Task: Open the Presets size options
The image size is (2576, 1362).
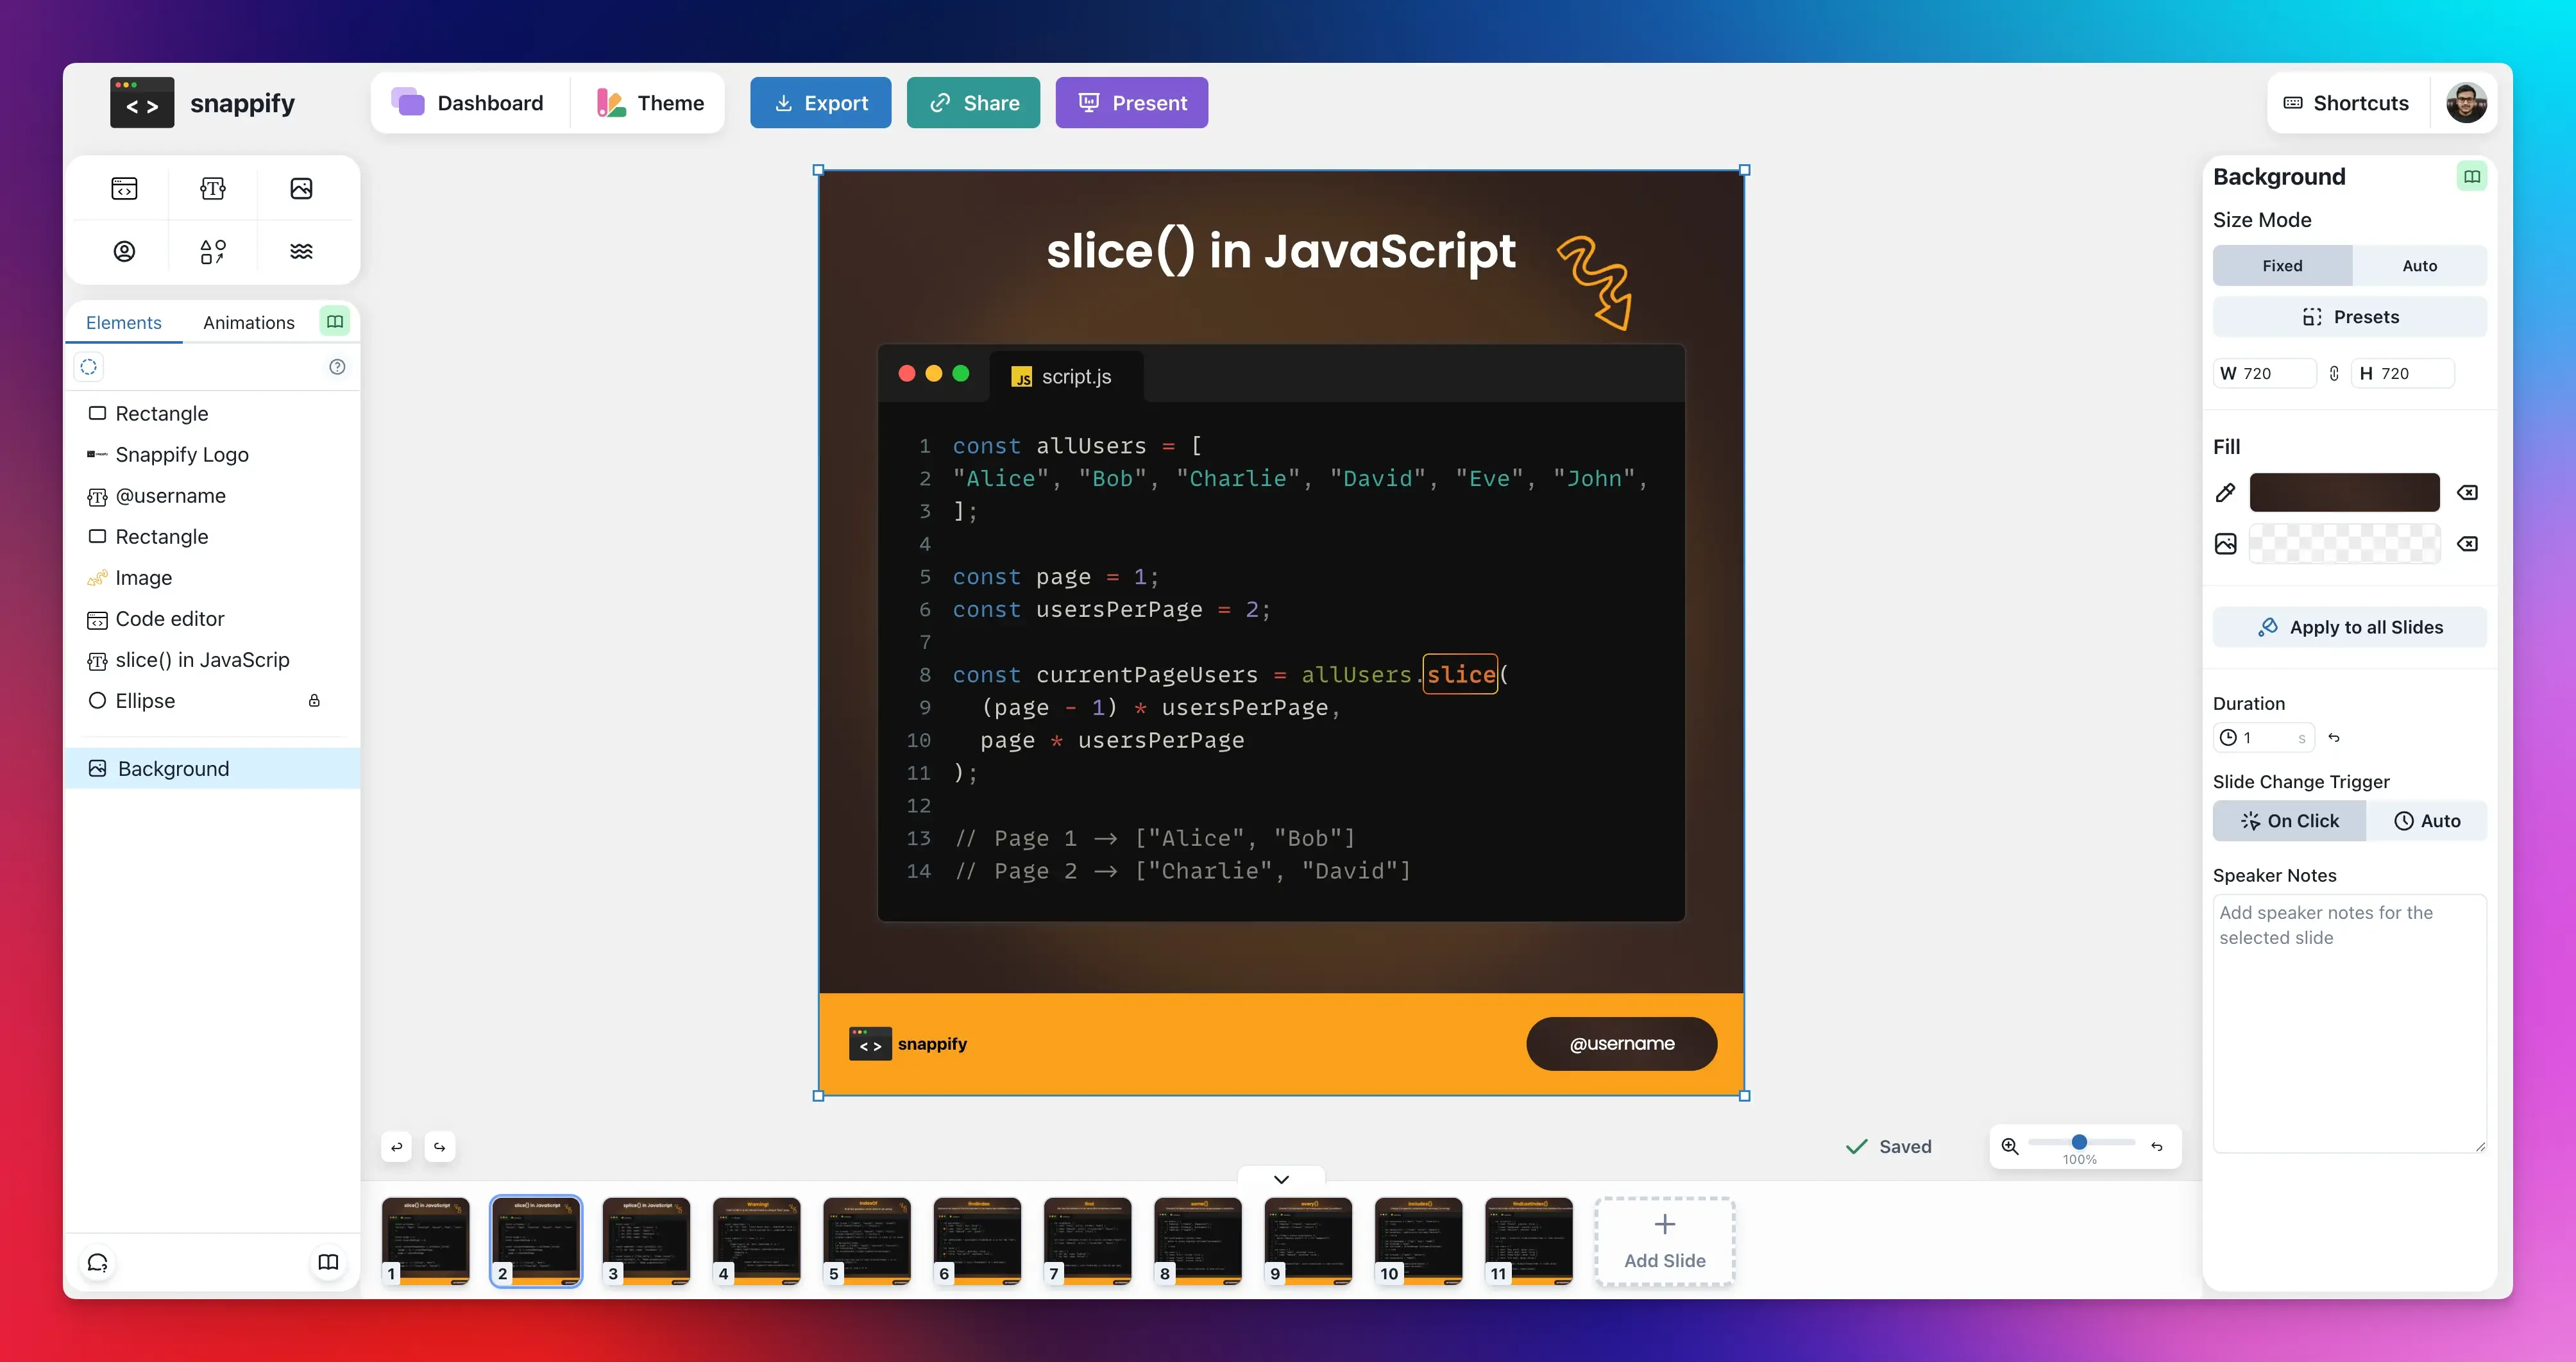Action: [x=2349, y=317]
